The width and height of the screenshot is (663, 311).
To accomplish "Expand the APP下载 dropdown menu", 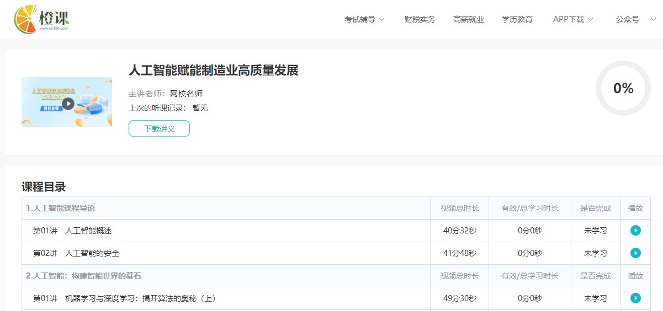I will point(573,19).
